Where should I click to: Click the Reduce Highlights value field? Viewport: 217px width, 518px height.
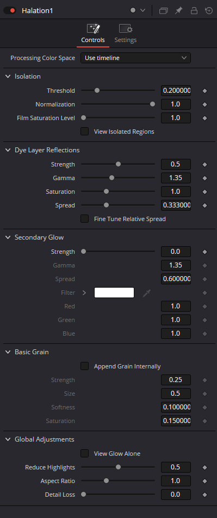[176, 467]
